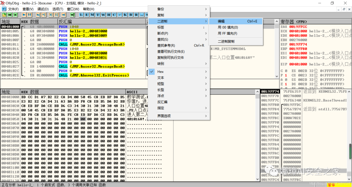Viewport: 352px width, 187px height.
Task: Choose 二进制复制 option
Action: [236, 41]
